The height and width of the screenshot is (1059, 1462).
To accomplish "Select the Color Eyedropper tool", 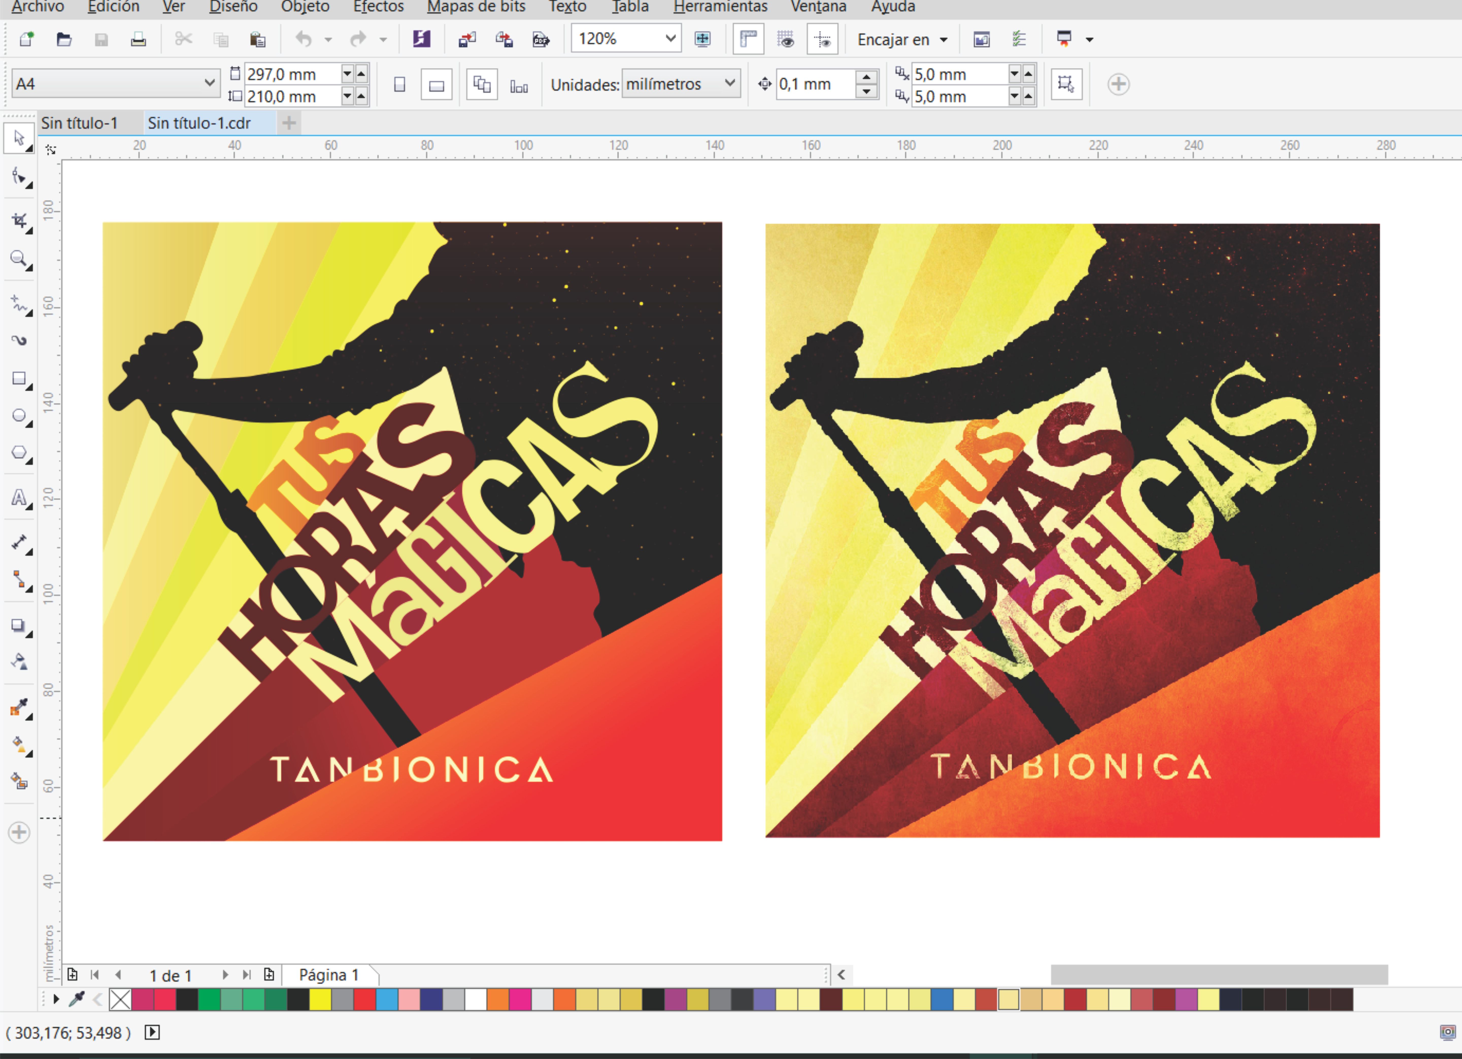I will tap(19, 708).
